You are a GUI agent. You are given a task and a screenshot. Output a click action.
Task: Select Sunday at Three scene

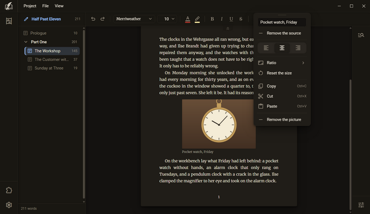point(52,68)
